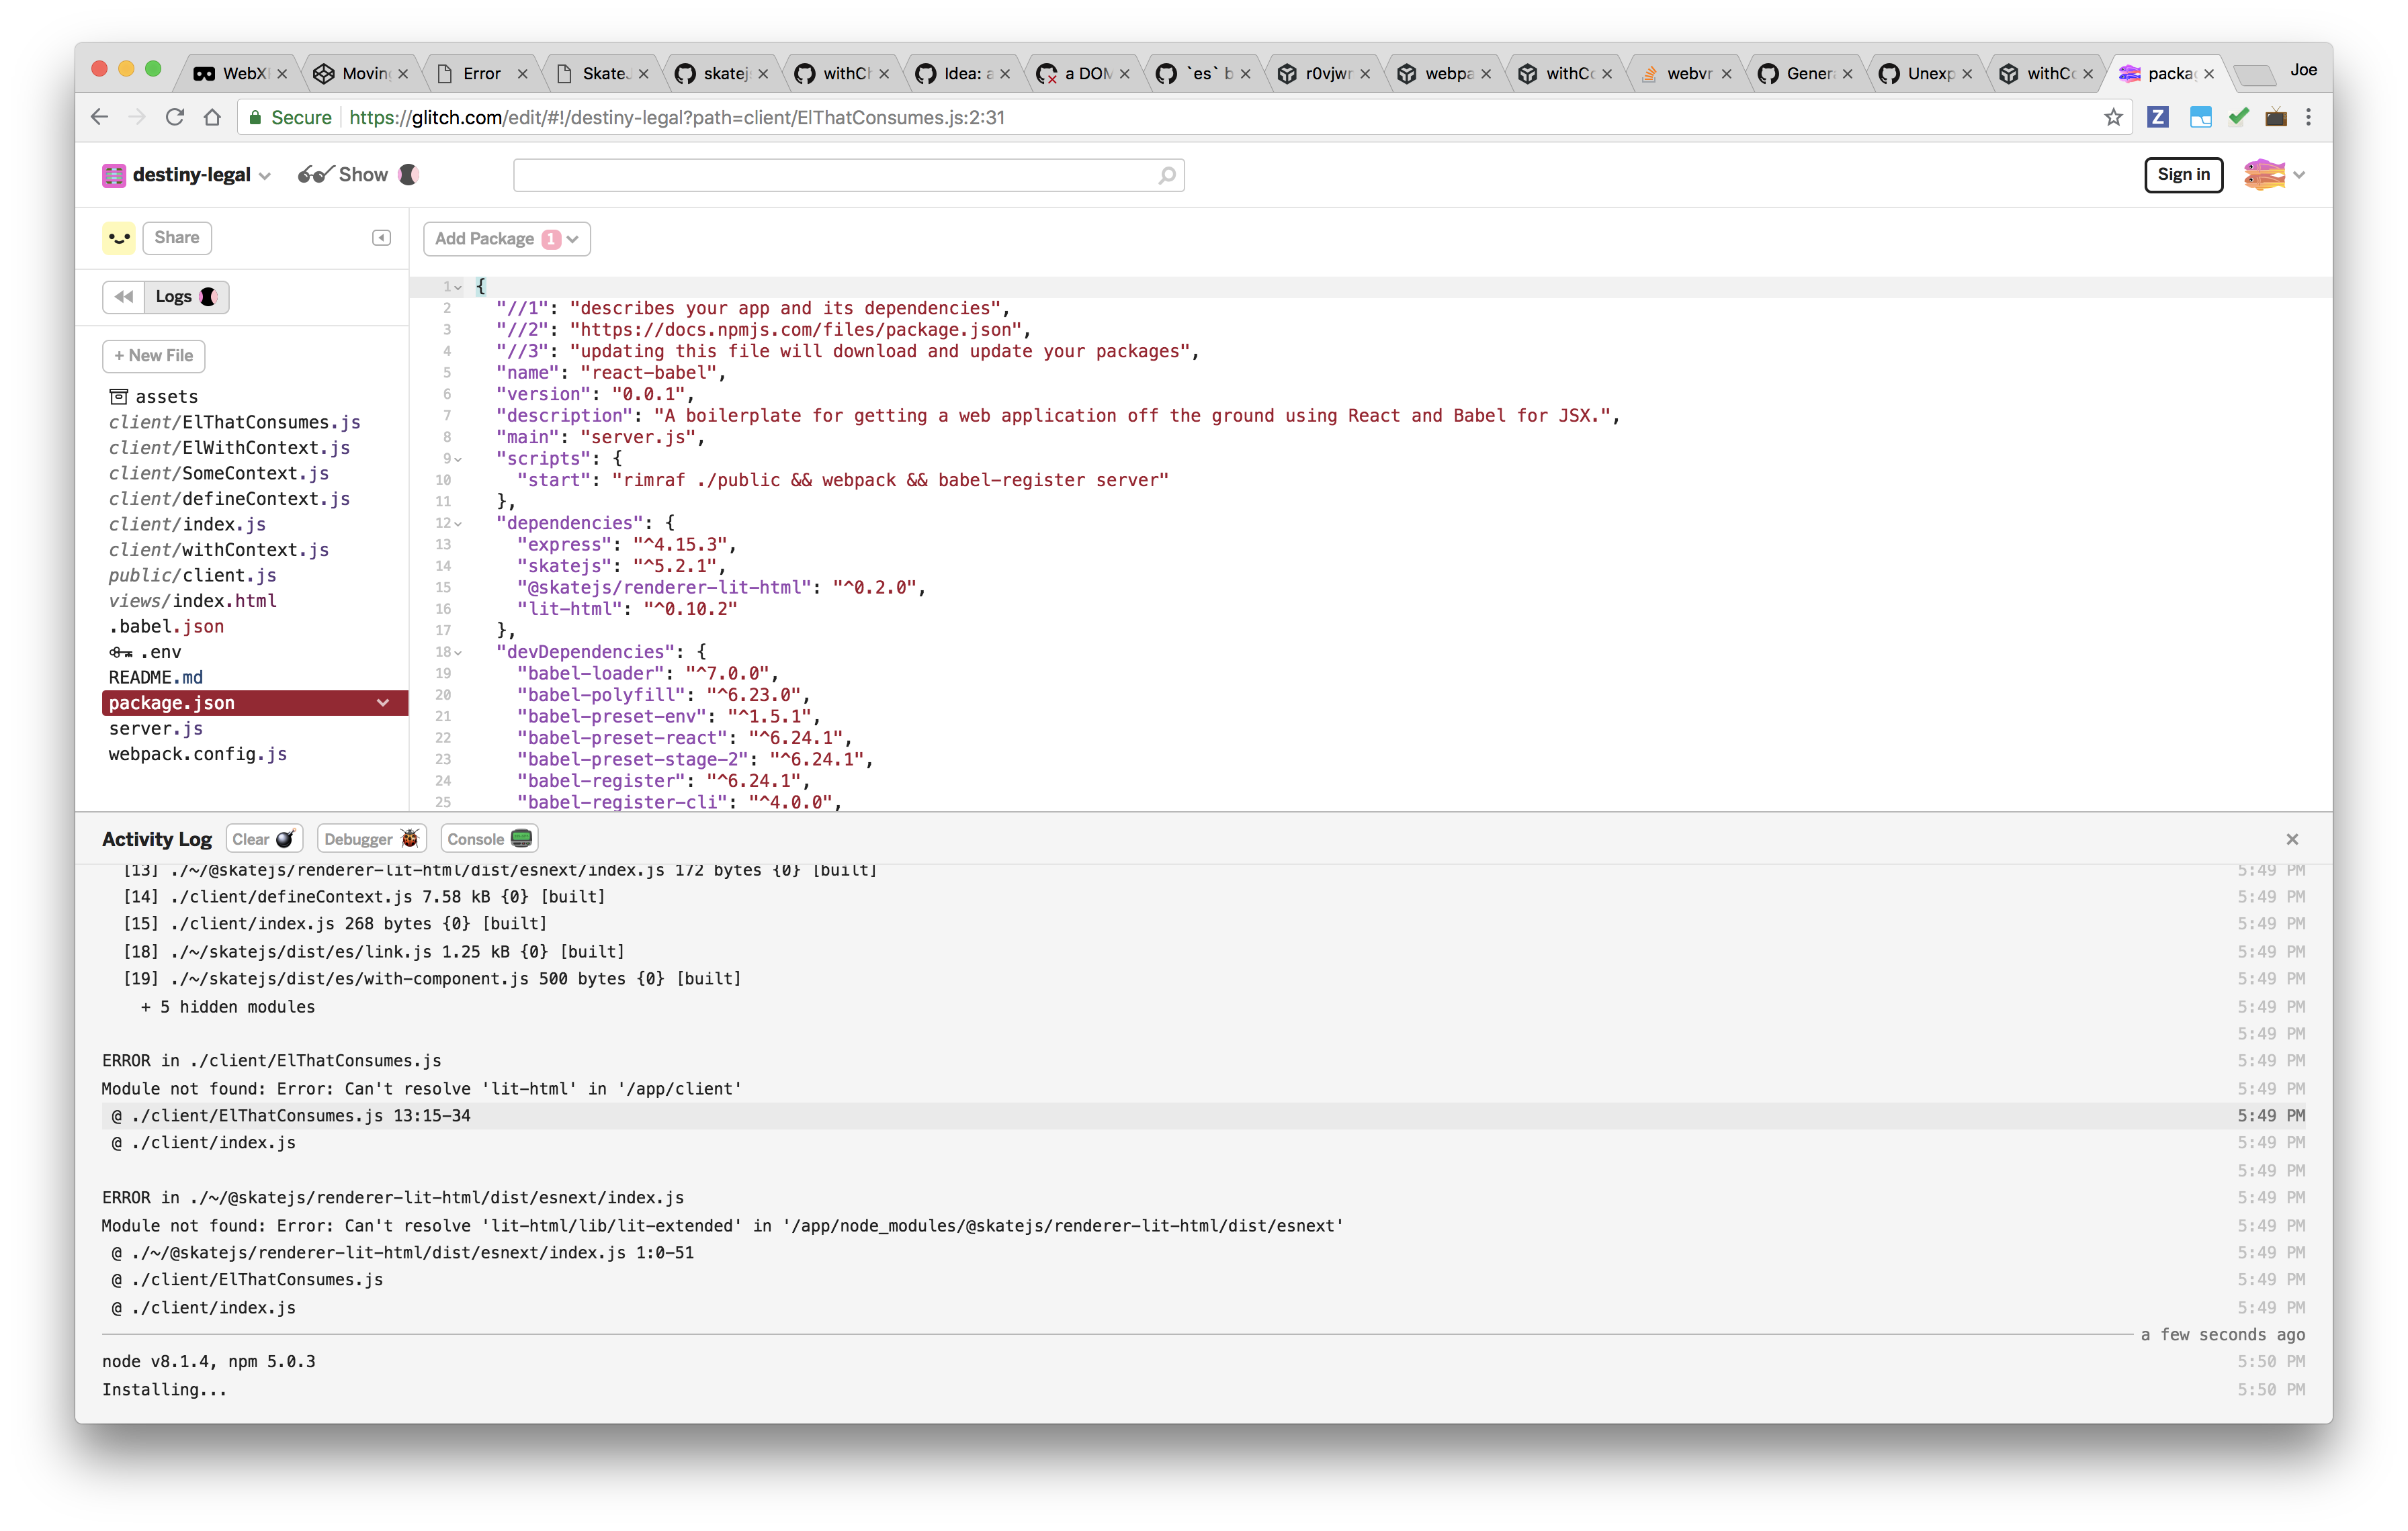Screen dimensions: 2408x1531
Task: Switch to the WebX browser tab
Action: (239, 73)
